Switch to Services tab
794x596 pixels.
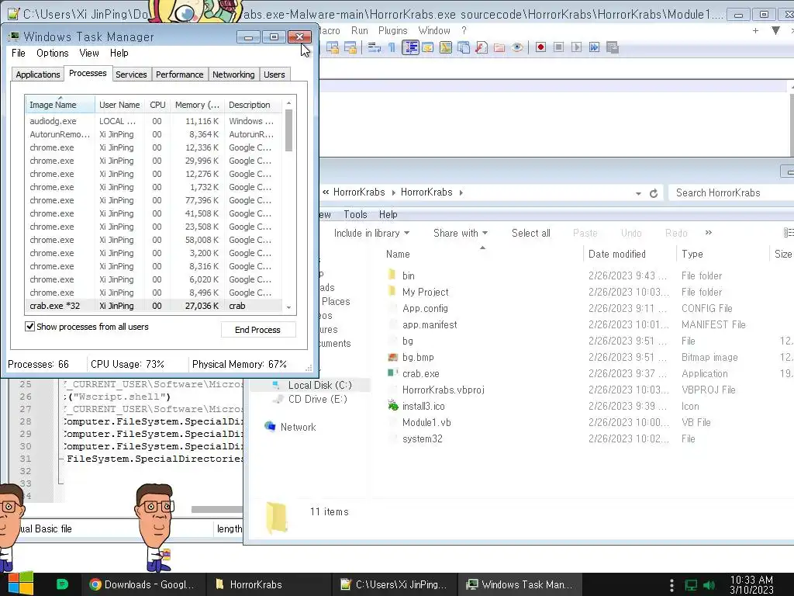coord(131,74)
